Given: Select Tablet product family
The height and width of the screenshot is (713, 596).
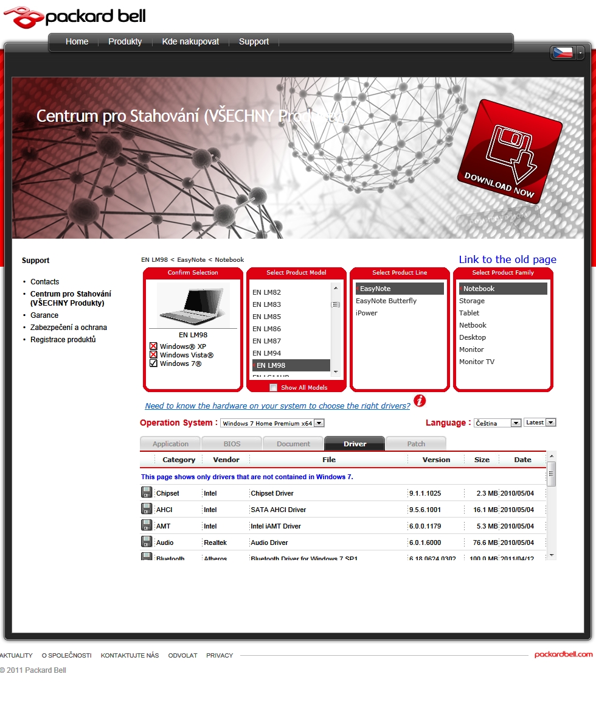Looking at the screenshot, I should pos(470,313).
